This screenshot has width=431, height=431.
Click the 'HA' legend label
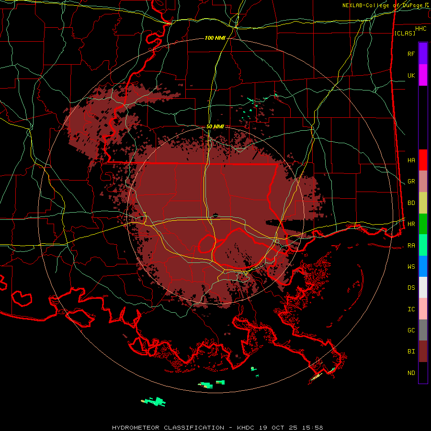(x=411, y=160)
